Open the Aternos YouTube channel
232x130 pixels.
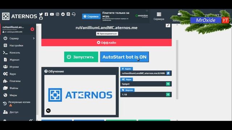[52, 14]
